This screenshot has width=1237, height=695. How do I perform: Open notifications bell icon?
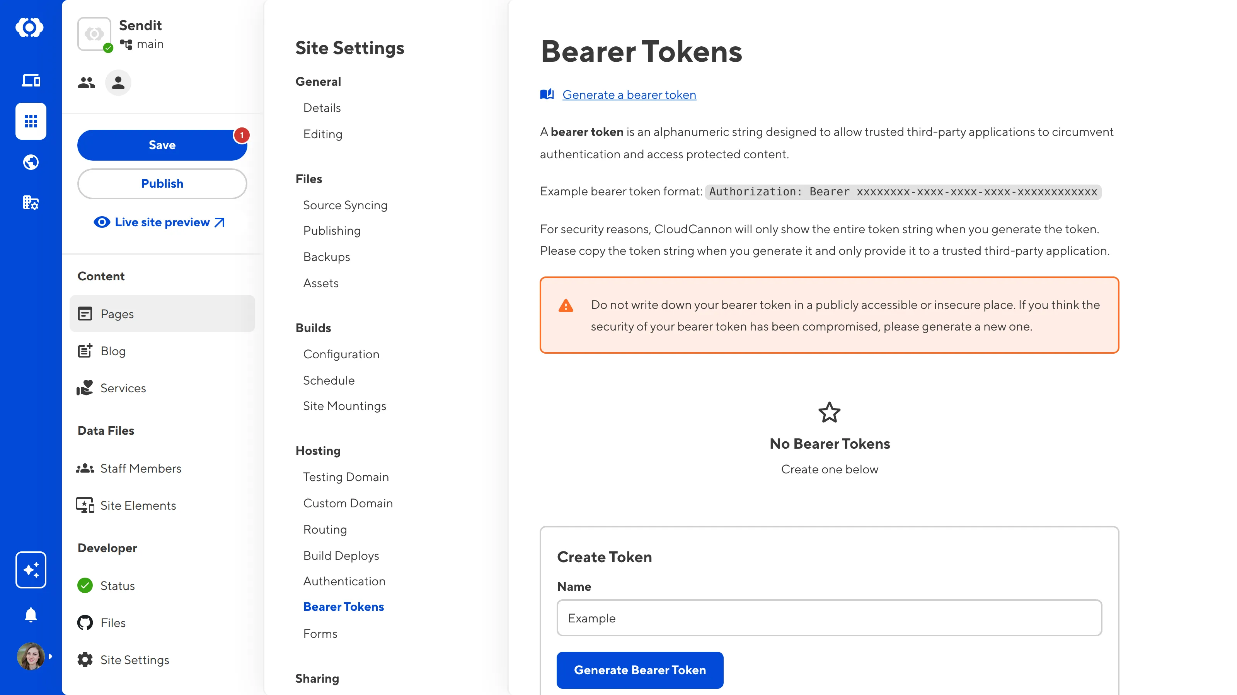(x=31, y=615)
